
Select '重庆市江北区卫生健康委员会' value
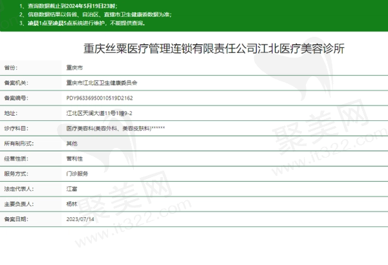(x=102, y=83)
